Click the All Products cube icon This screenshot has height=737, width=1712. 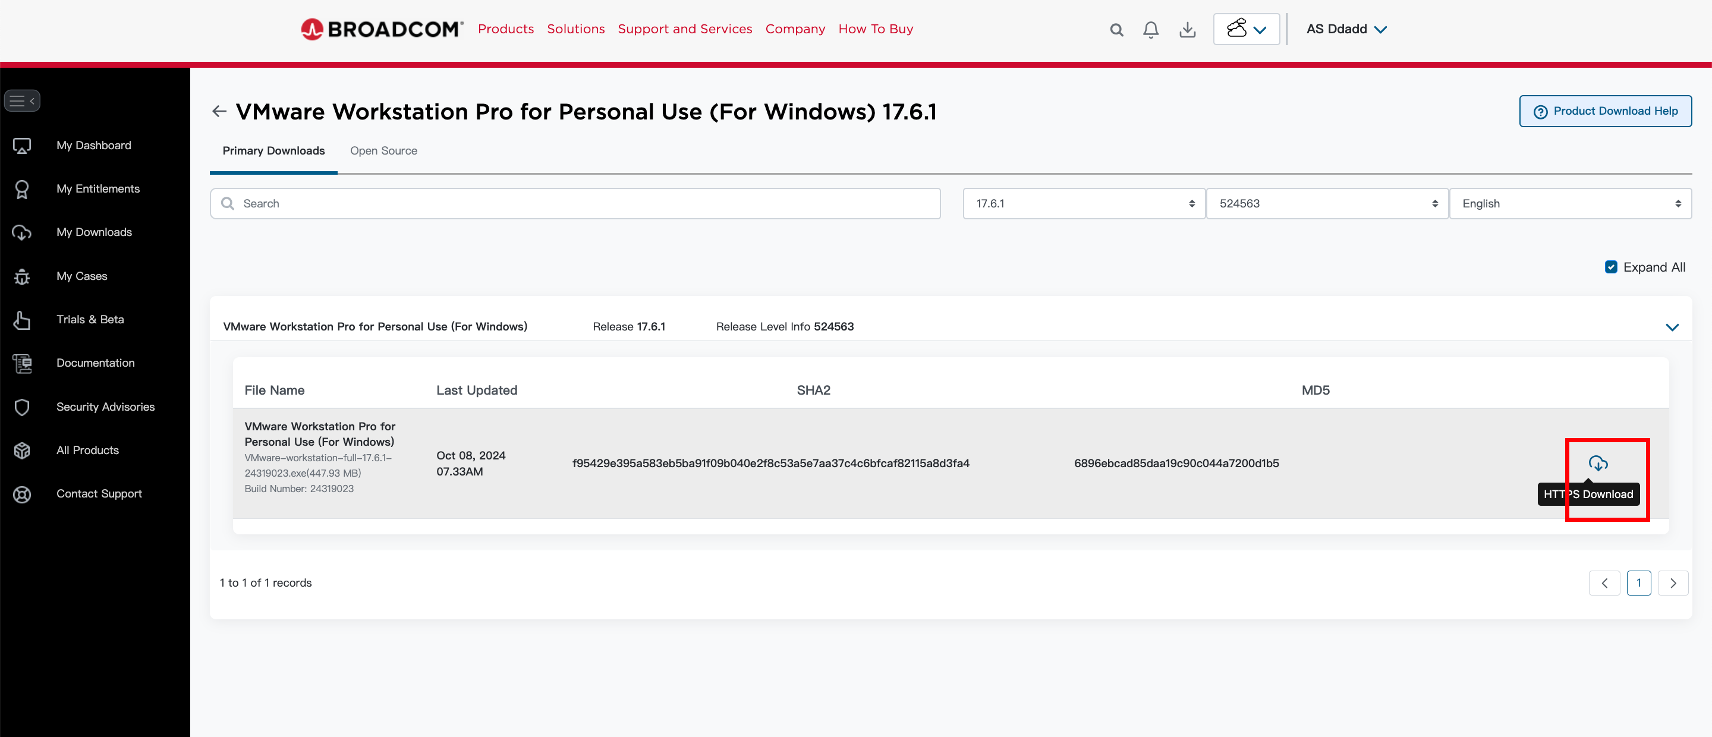22,451
